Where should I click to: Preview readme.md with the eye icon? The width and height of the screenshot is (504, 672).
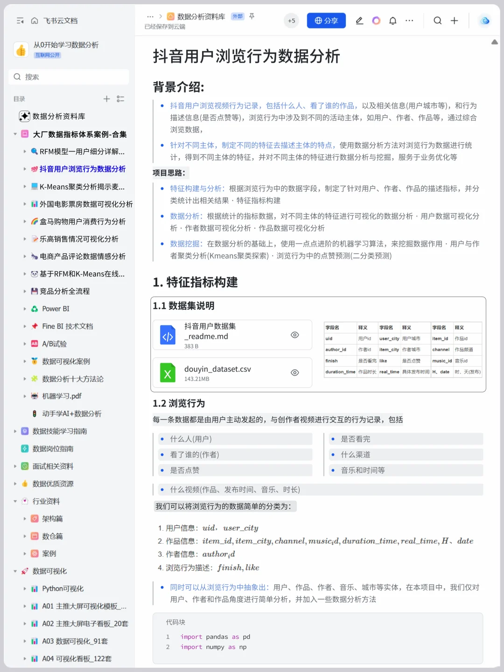(295, 335)
